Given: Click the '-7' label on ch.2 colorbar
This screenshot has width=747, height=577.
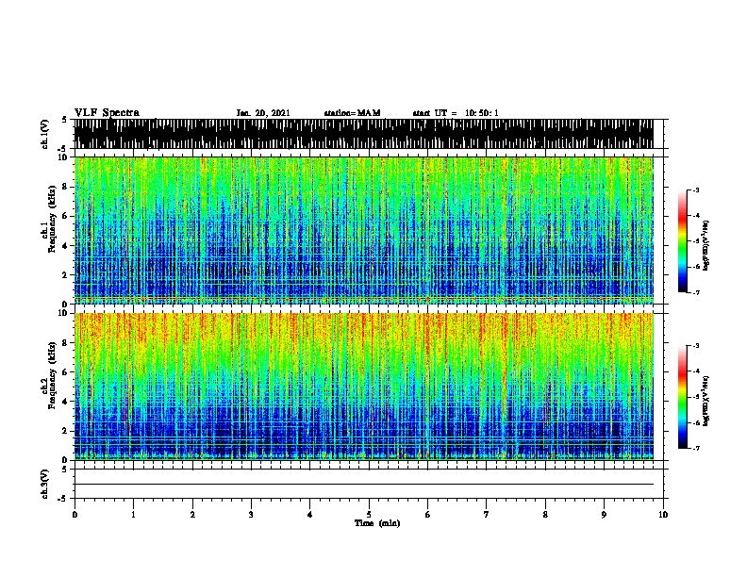Looking at the screenshot, I should (695, 449).
